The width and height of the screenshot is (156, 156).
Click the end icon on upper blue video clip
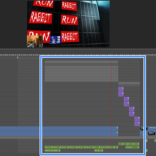point(117,128)
